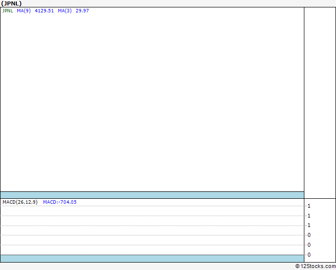The image size is (336, 270).
Task: Click the 12Stocks.com copyright text
Action: coord(315,266)
